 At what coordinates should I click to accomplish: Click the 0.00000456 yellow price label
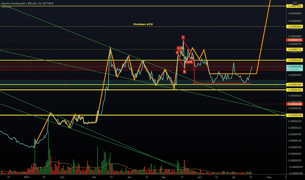click(x=295, y=90)
